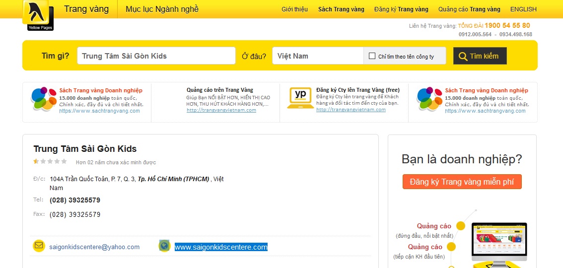
Task: Open www.saigonkidscentere.com website link
Action: pos(221,247)
